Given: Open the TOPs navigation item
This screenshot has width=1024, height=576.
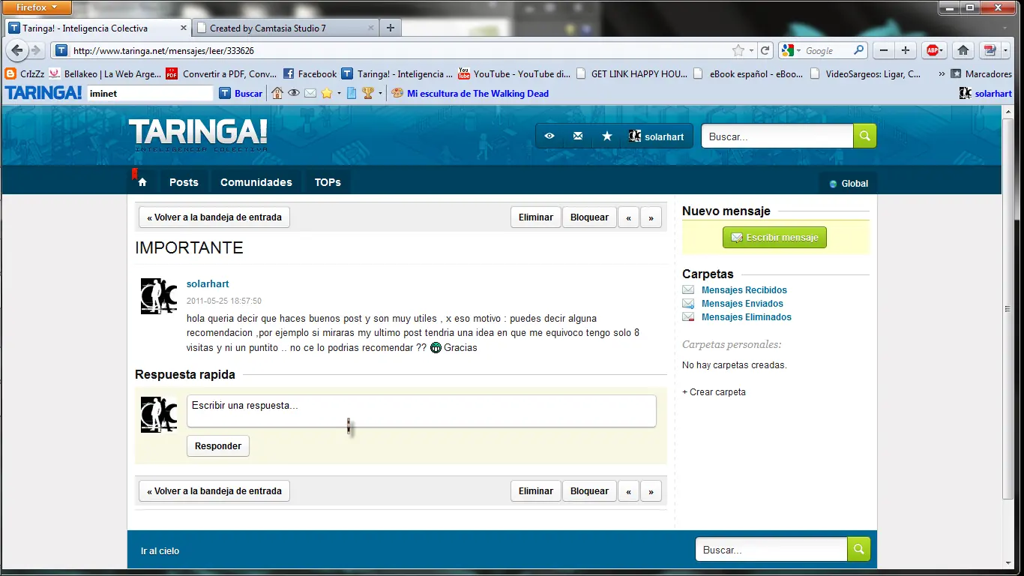Looking at the screenshot, I should pos(328,182).
